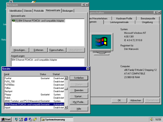163x122 pixels.
Task: Open the Leistungsmerkmale tab
Action: 119,22
